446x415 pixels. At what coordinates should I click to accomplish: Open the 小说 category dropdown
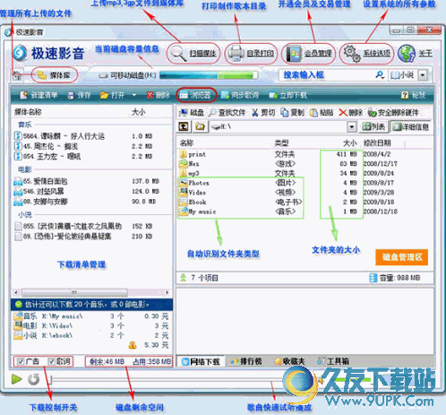point(423,75)
